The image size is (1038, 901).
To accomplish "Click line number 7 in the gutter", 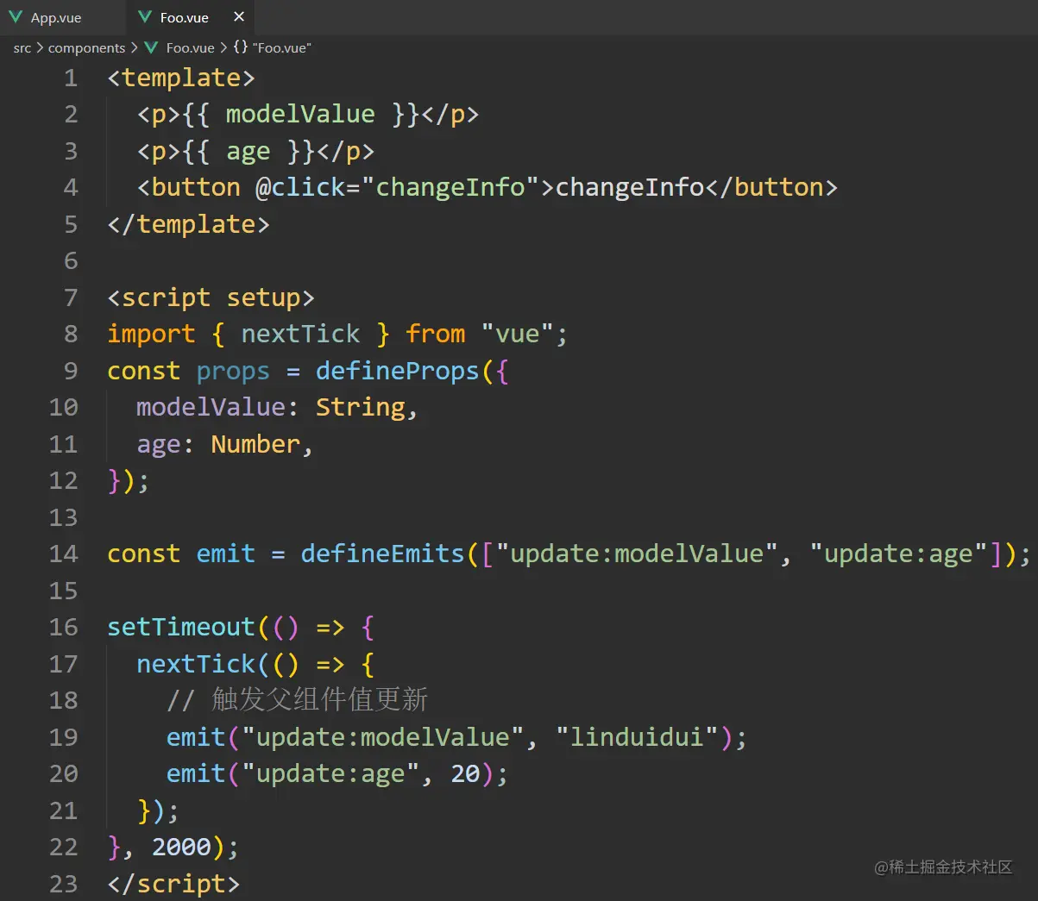I will point(71,298).
